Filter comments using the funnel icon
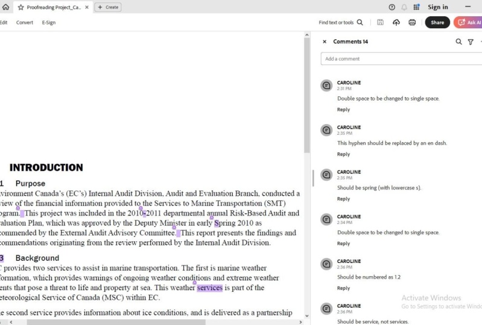 coord(471,42)
